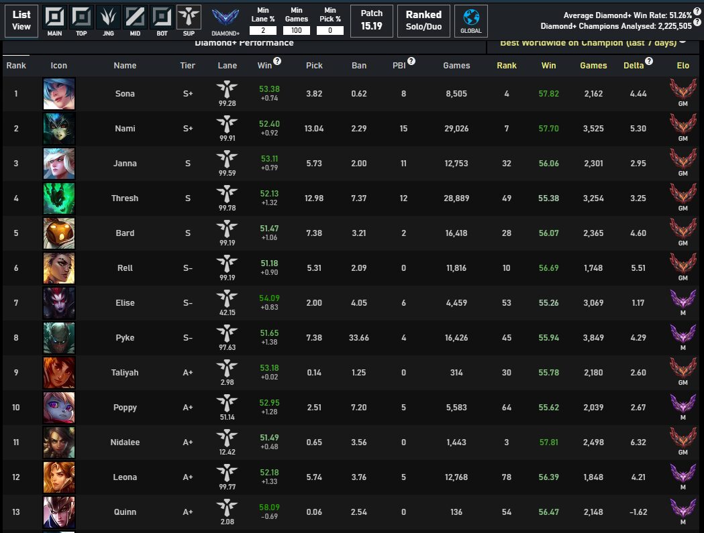Click the Min Lane % input field
Image resolution: width=704 pixels, height=533 pixels.
click(x=262, y=31)
